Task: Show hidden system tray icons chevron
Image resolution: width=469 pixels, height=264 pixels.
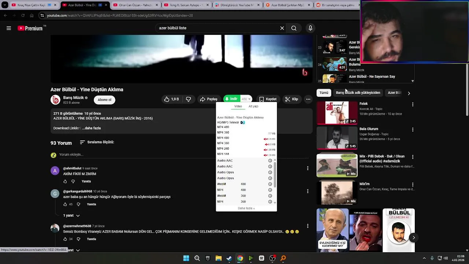Action: (x=424, y=258)
